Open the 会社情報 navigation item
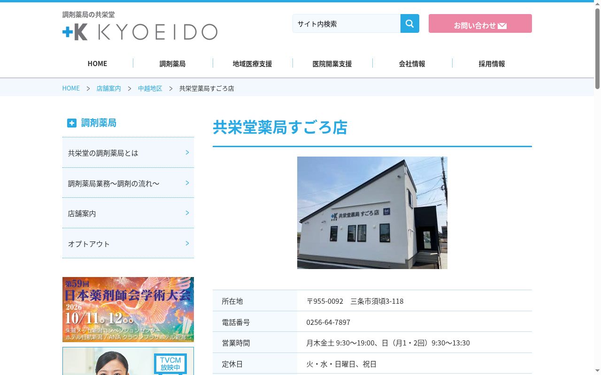Screen dimensions: 601x375 pyautogui.click(x=412, y=63)
